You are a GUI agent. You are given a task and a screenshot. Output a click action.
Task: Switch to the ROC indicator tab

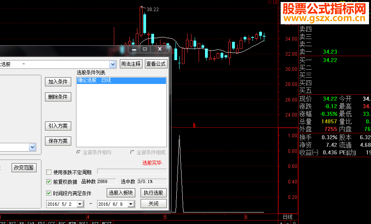[x=62, y=222]
